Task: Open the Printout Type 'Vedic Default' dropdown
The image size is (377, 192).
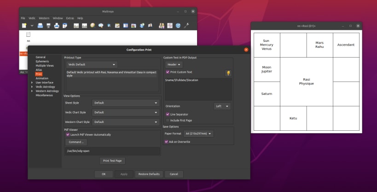Action: tap(92, 64)
